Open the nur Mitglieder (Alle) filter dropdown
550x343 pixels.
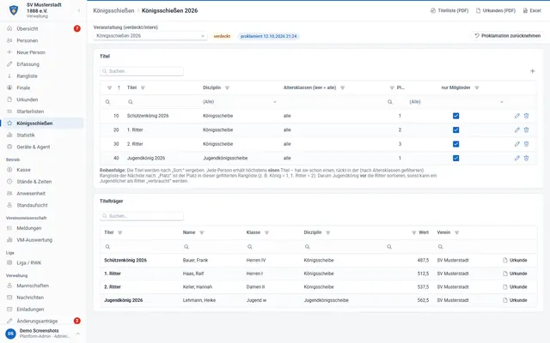click(x=456, y=102)
